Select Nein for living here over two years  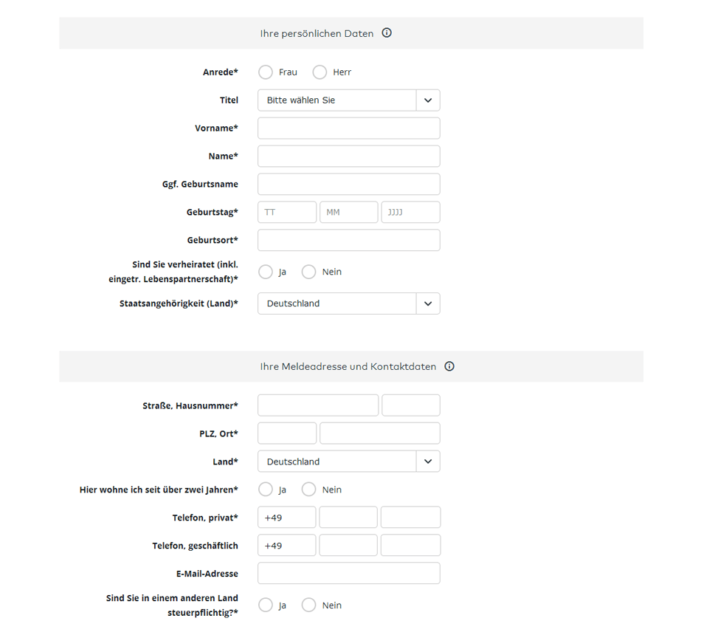coord(309,490)
